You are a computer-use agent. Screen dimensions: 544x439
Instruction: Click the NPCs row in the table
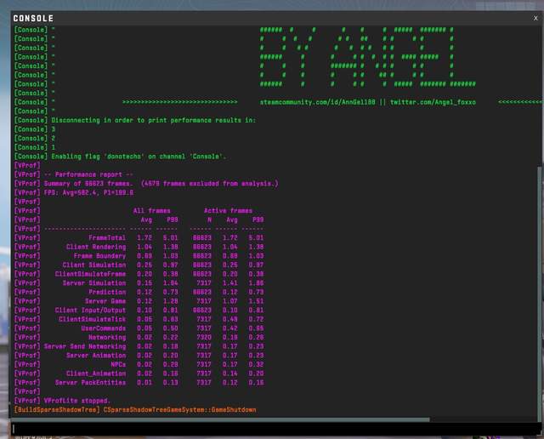tap(136, 364)
